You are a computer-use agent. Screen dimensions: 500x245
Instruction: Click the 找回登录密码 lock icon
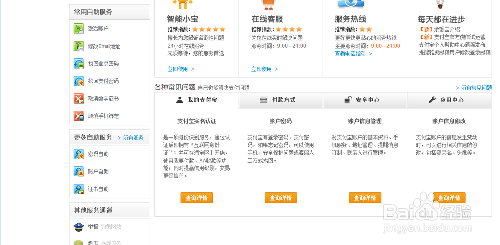tap(79, 64)
